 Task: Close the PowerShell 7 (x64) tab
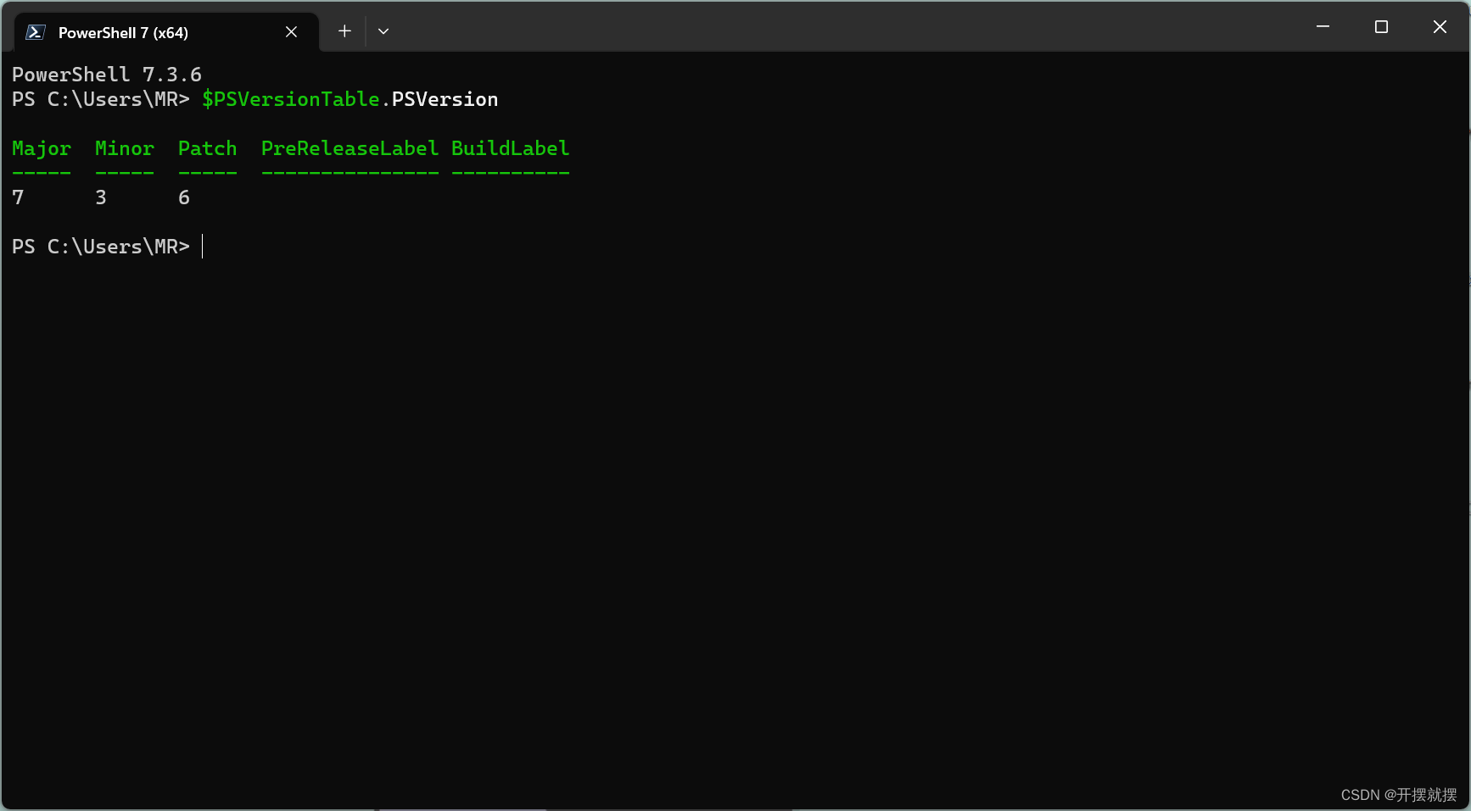291,31
